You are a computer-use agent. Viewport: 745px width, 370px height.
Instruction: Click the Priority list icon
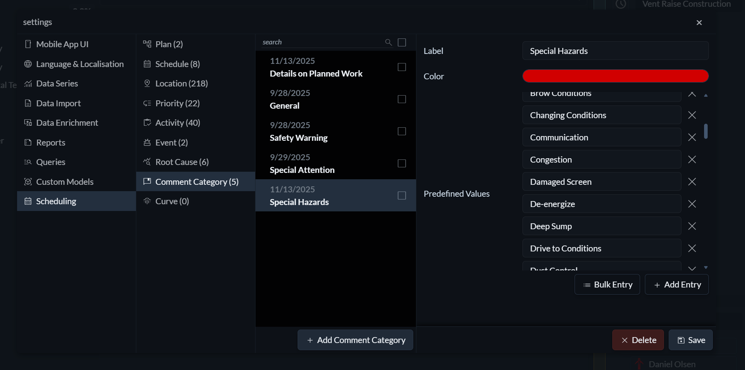[x=147, y=103]
